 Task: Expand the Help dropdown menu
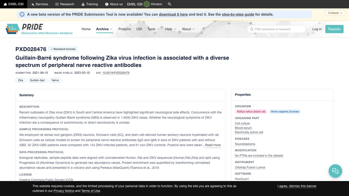tap(170, 29)
